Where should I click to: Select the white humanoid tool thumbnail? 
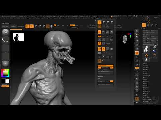tap(146, 50)
